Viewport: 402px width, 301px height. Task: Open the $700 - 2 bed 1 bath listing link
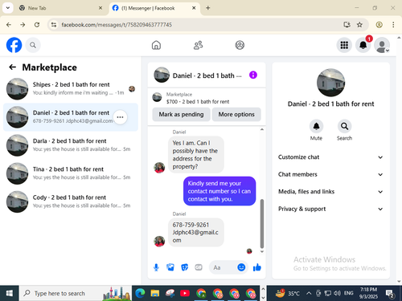198,102
